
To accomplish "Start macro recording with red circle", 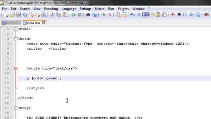I will (172, 15).
